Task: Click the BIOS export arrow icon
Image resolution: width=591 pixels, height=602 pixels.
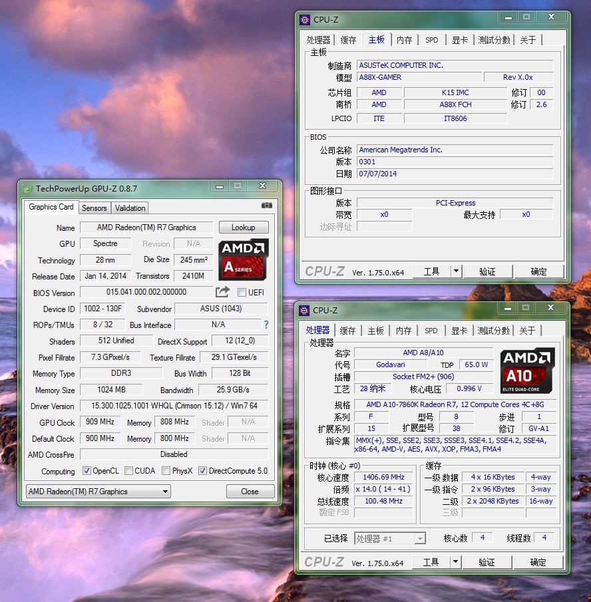Action: pos(222,292)
